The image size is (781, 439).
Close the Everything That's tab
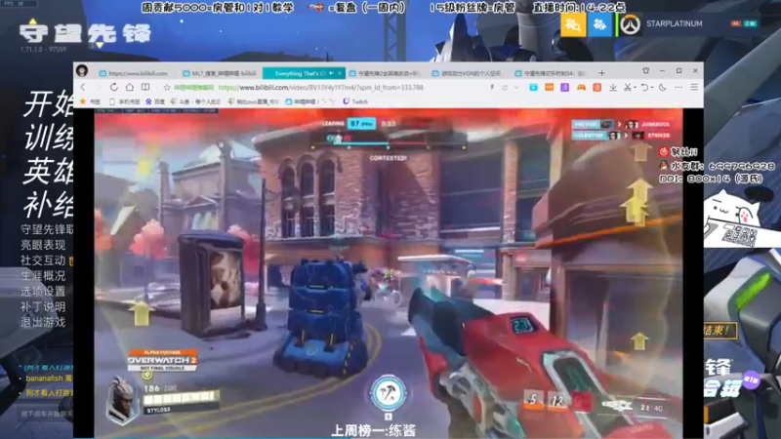point(340,73)
